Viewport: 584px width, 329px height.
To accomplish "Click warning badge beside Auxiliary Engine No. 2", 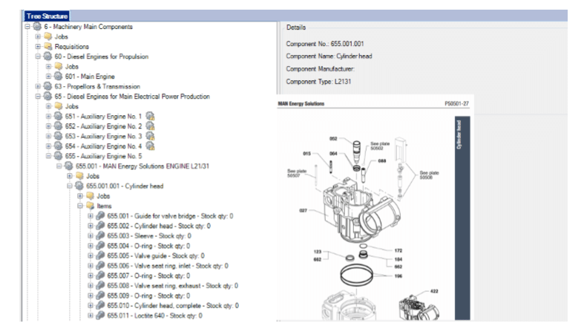I will point(150,126).
